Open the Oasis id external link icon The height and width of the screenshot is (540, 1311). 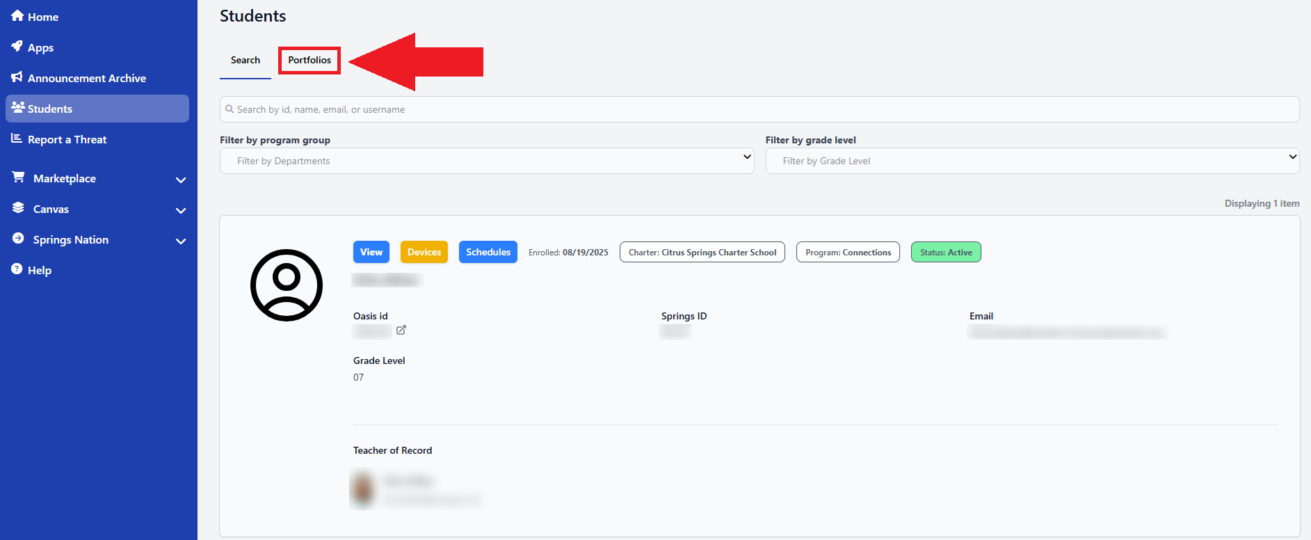click(x=401, y=330)
